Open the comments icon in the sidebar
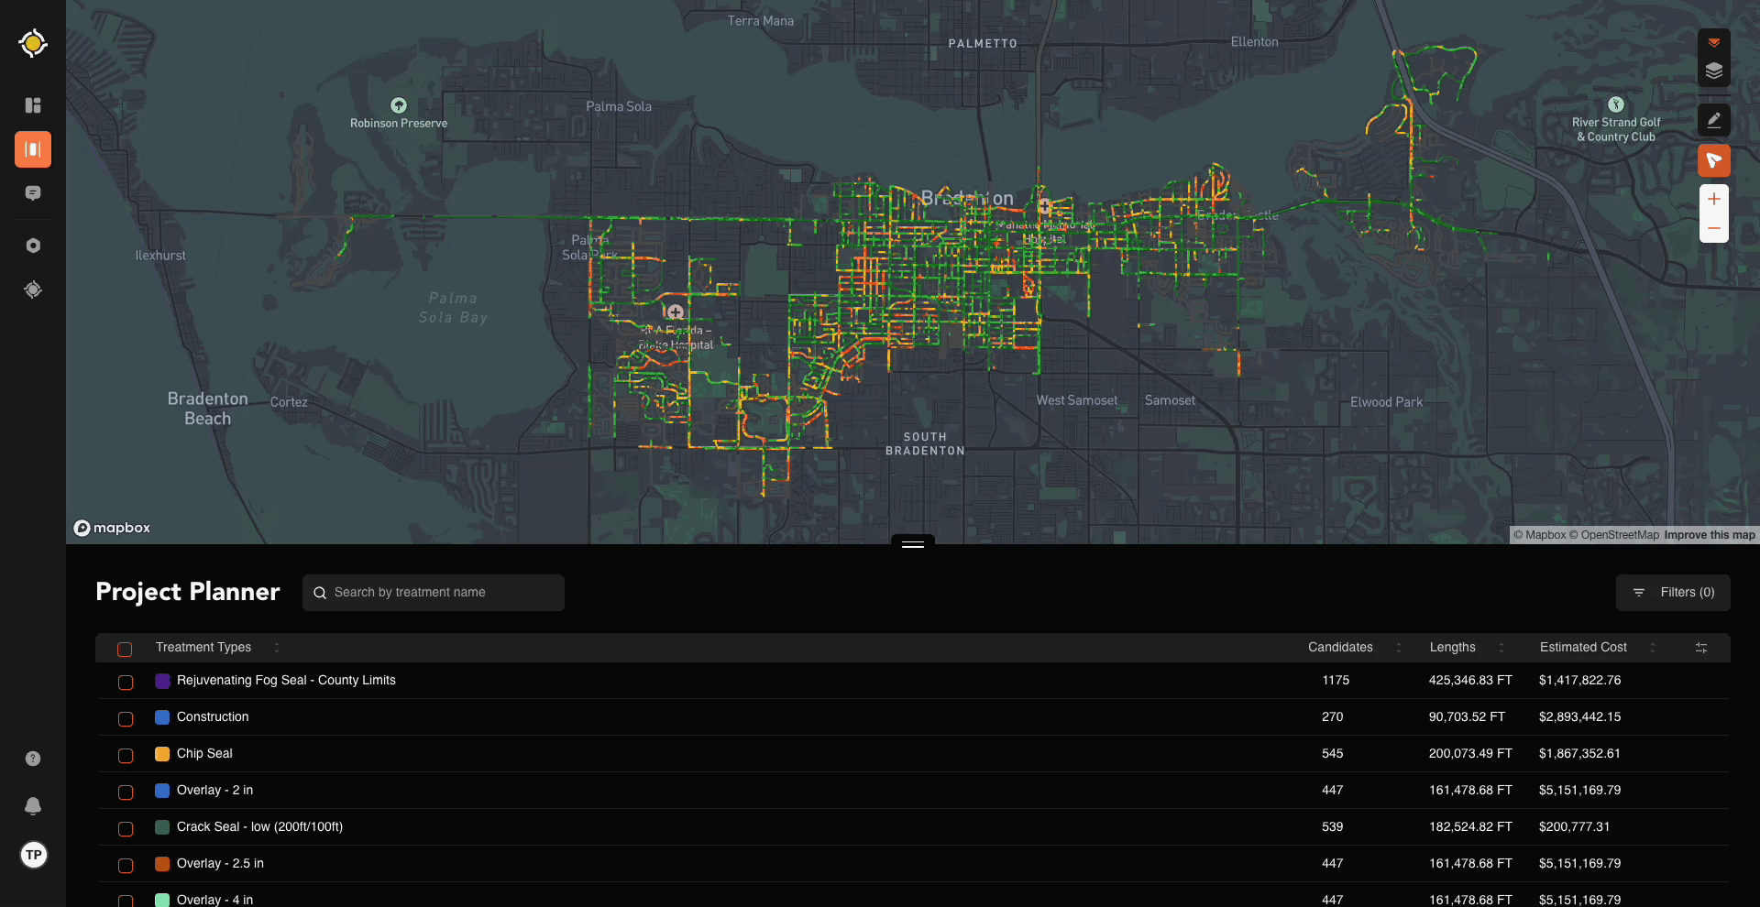The width and height of the screenshot is (1760, 907). [x=33, y=193]
